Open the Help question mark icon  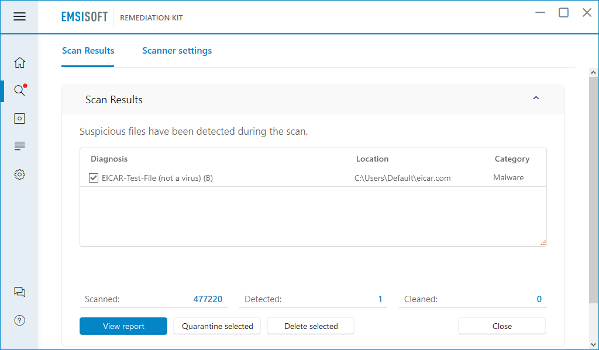(x=19, y=320)
